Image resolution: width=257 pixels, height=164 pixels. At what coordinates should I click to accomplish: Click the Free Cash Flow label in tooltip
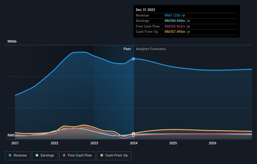click(148, 26)
